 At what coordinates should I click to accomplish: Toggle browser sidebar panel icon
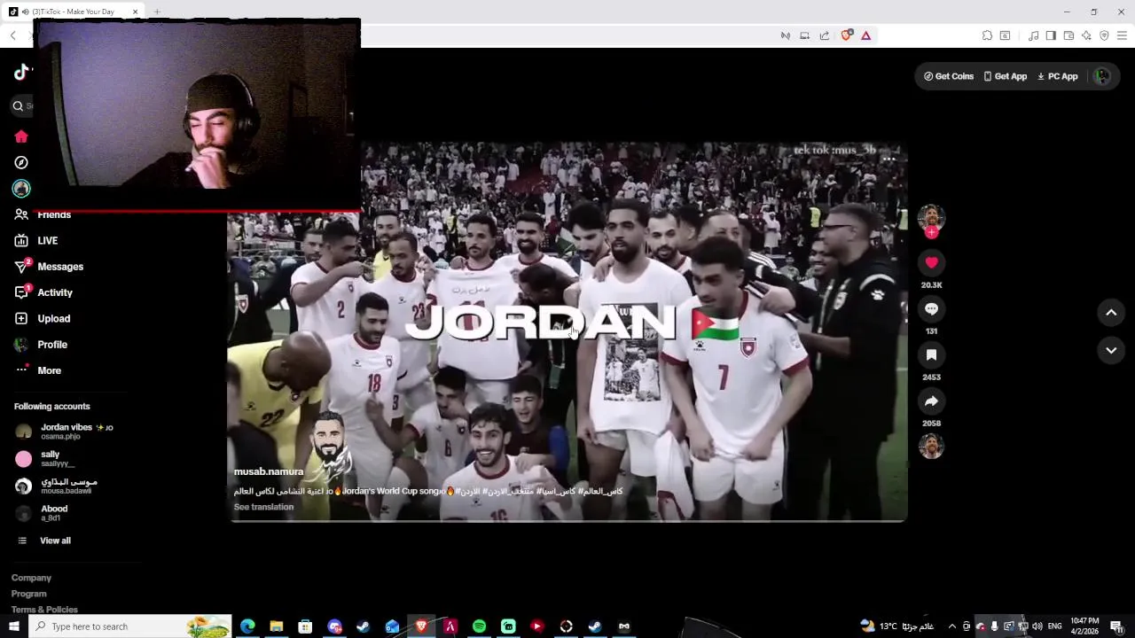click(x=1051, y=35)
